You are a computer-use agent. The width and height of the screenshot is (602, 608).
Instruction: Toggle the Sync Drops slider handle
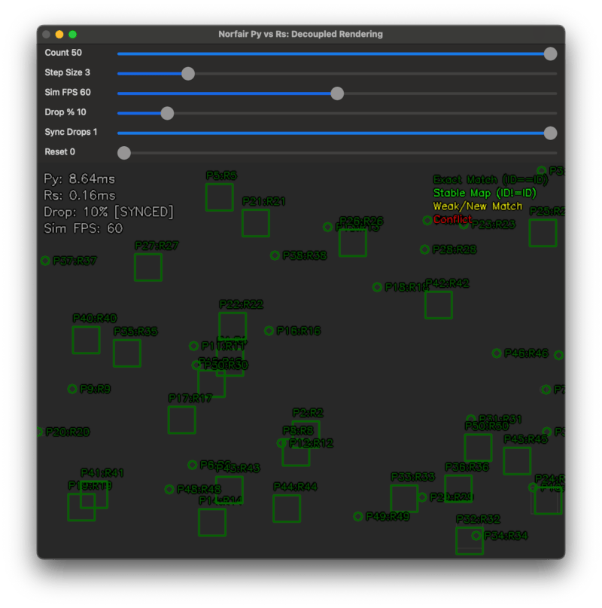(550, 133)
